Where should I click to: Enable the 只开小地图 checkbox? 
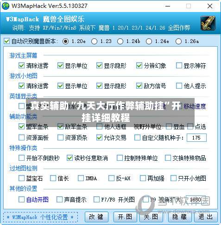pyautogui.click(x=173, y=178)
